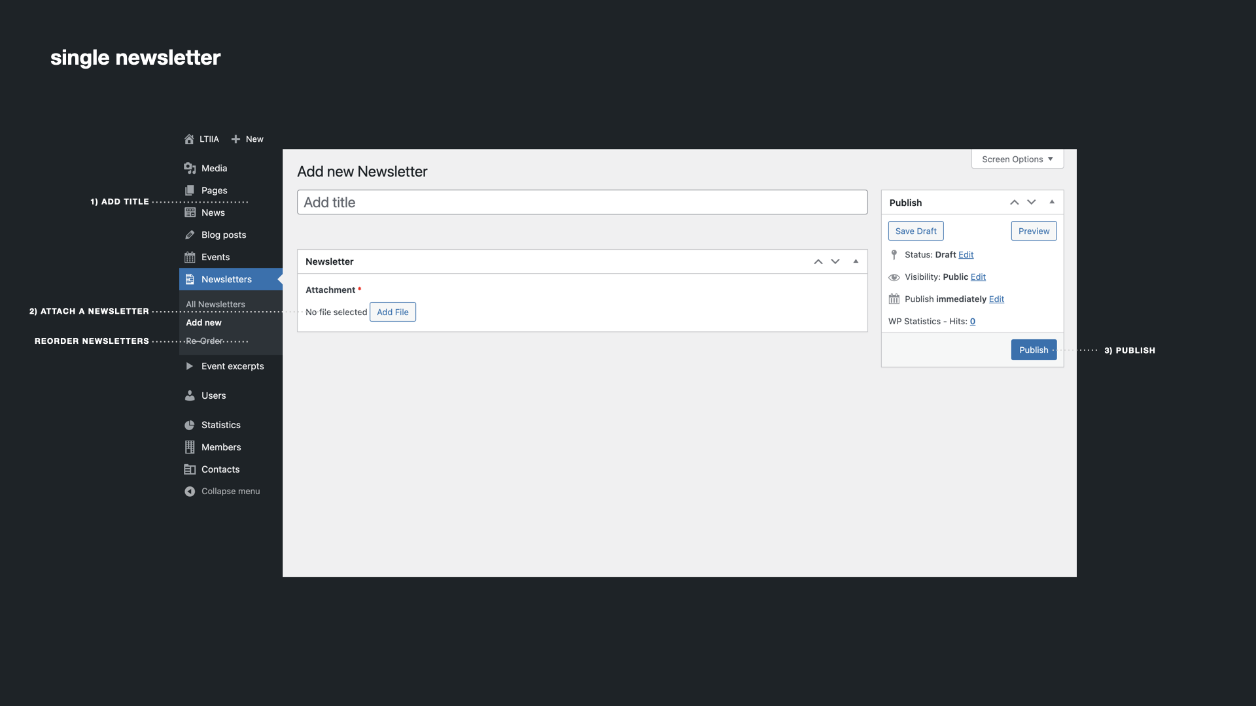Click the Statistics pie chart icon
Screen dimensions: 1256x706
(x=190, y=425)
